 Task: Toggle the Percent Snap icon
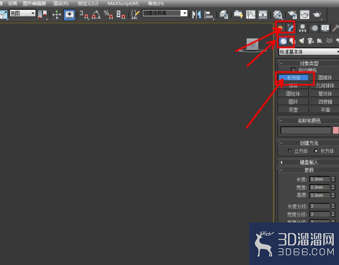click(x=109, y=15)
